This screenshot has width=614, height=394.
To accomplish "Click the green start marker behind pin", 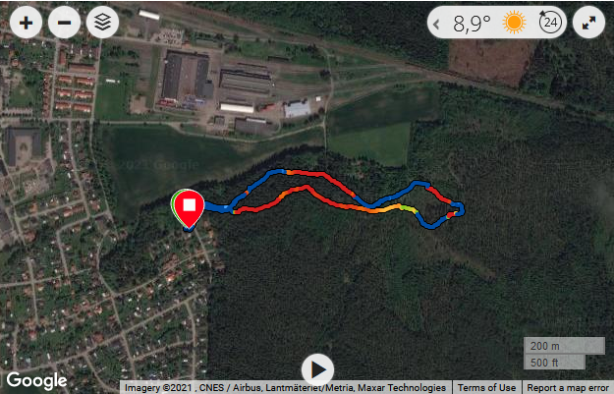I will pyautogui.click(x=174, y=201).
